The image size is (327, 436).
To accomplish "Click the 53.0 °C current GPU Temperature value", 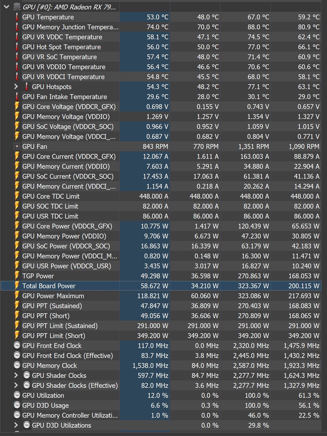I will click(157, 17).
